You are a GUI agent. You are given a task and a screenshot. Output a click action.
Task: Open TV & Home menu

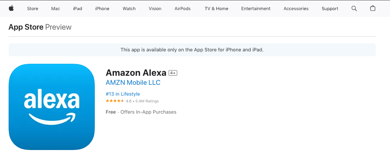(217, 9)
